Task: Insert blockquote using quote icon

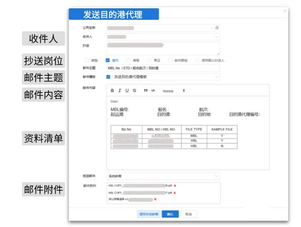Action: click(146, 91)
